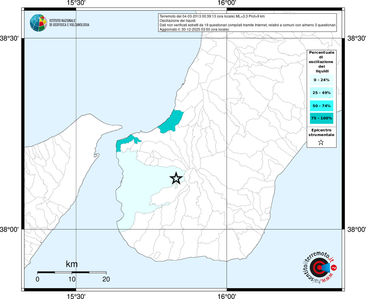Click the 'km' scale bar label
Viewport: 366px width, 299px height.
[x=72, y=264]
